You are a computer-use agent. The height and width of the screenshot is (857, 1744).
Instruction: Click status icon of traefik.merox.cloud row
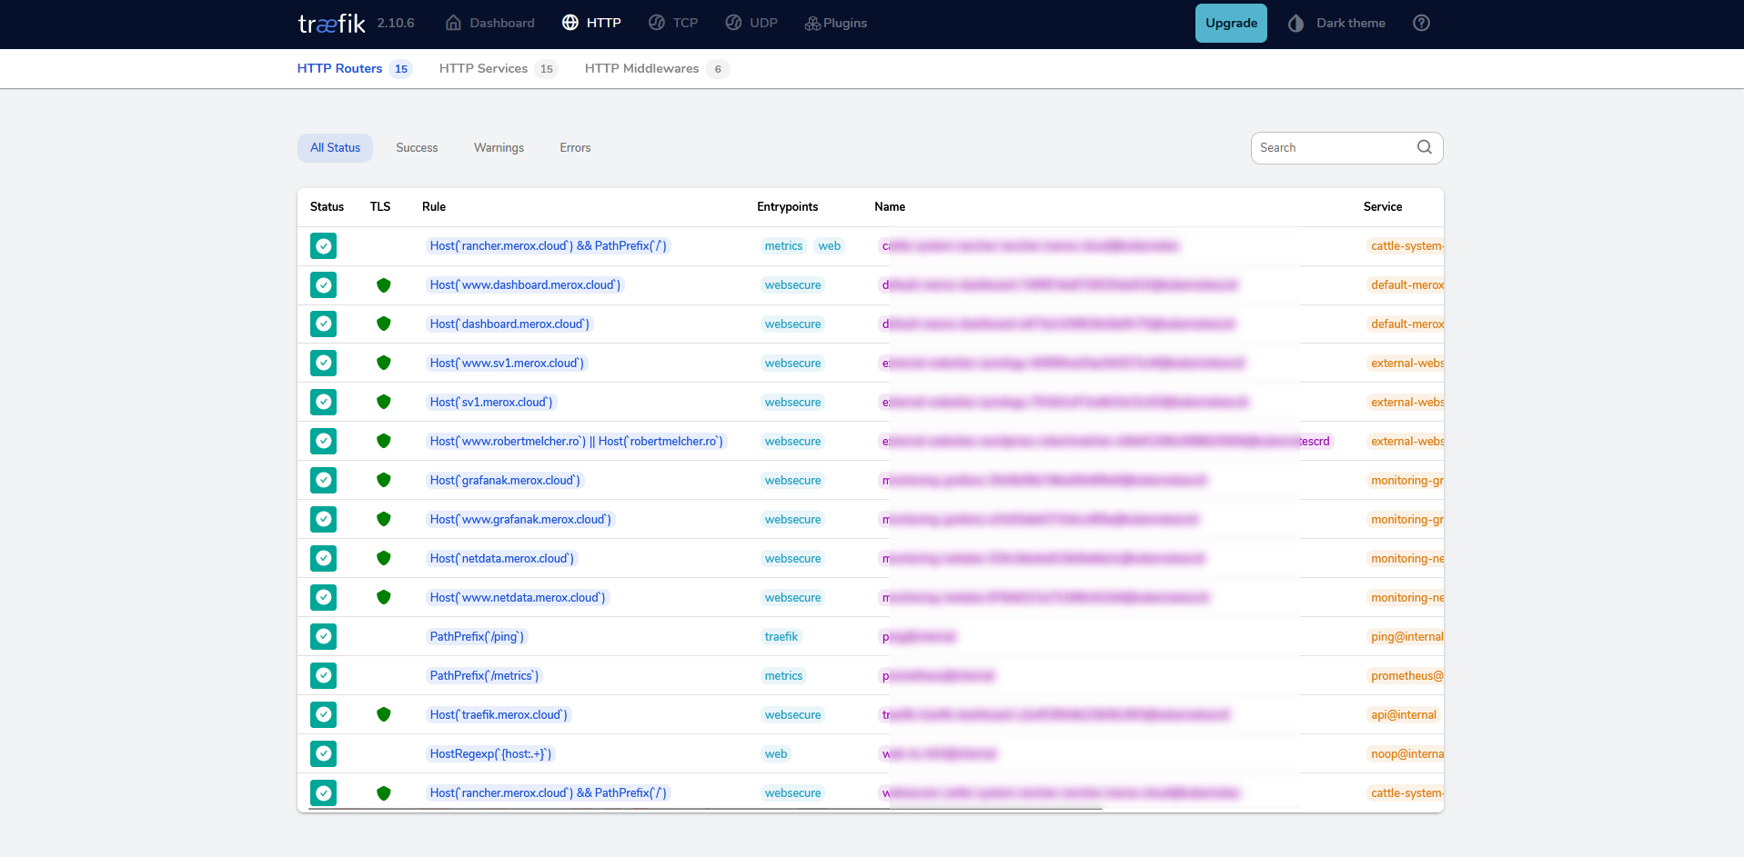[323, 714]
